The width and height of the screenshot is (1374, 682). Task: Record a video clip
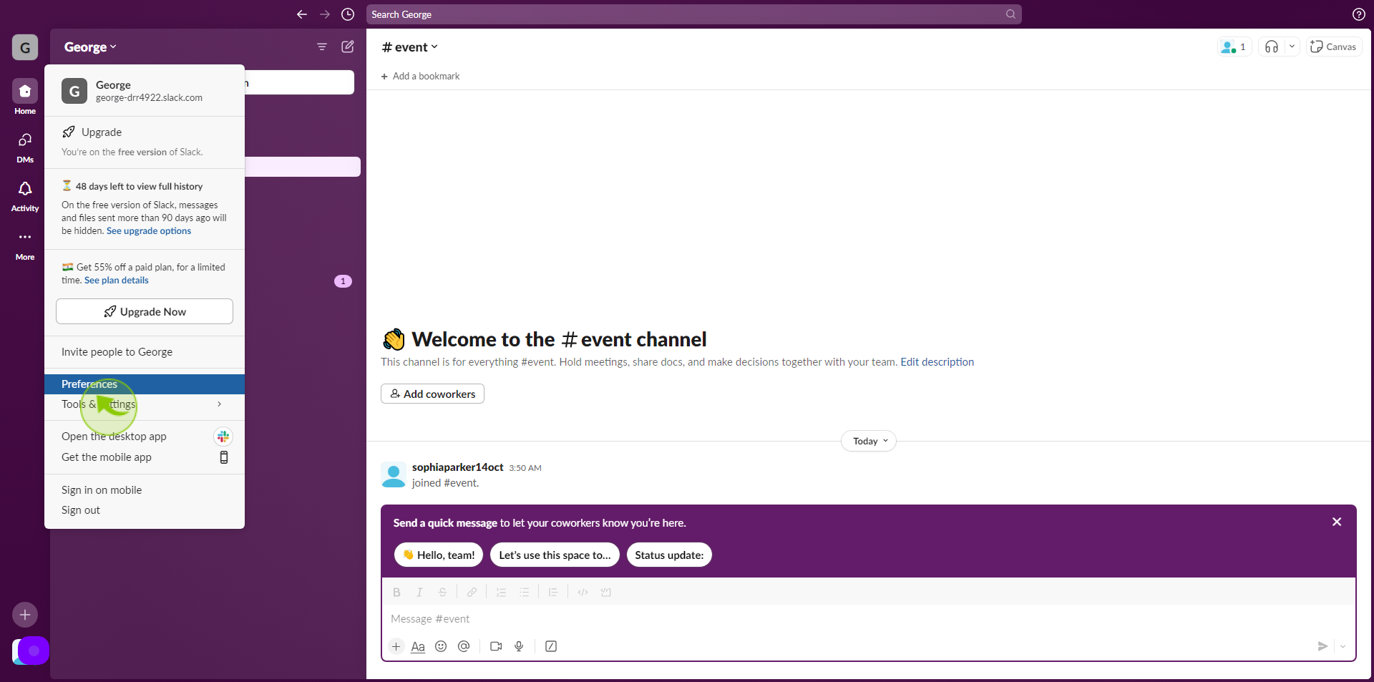[x=496, y=646]
